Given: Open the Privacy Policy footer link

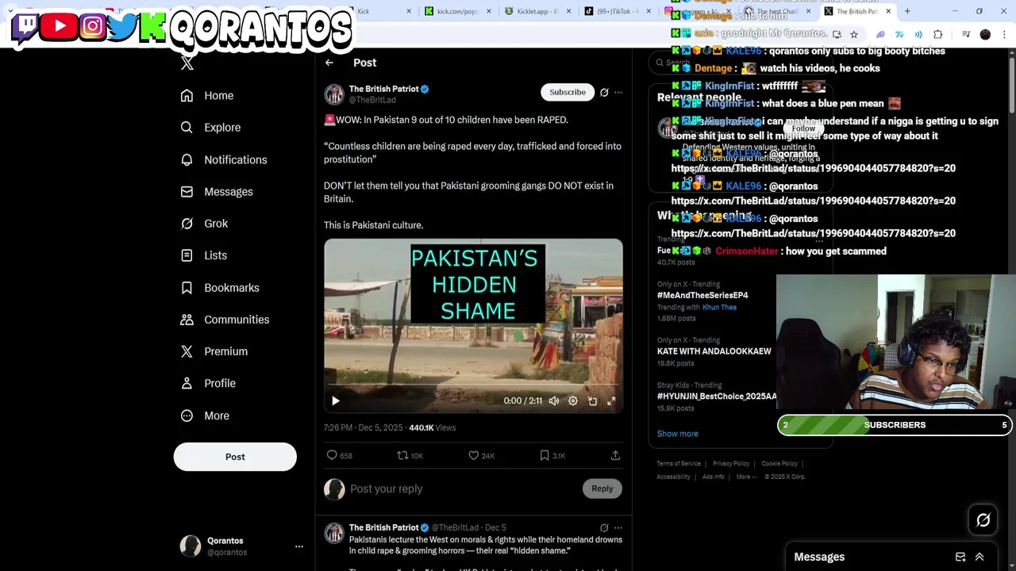Looking at the screenshot, I should coord(731,463).
